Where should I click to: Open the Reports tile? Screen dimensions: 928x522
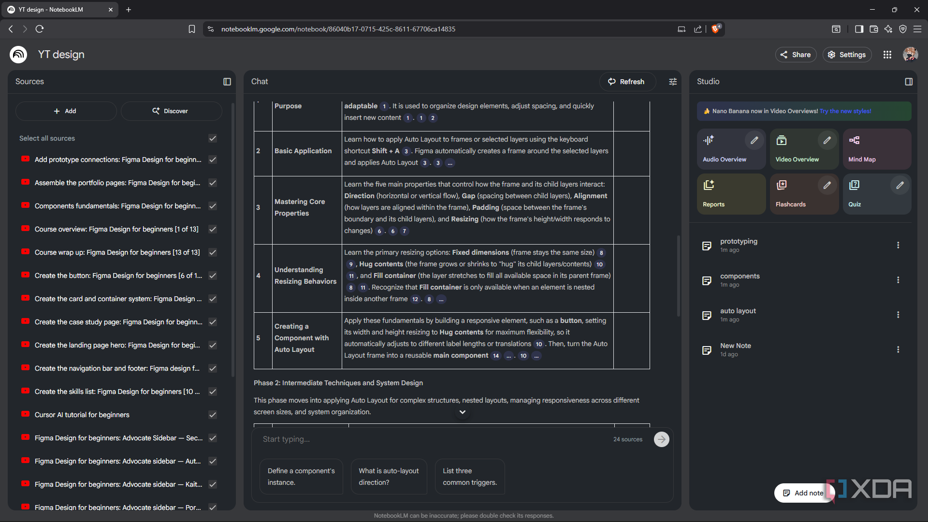[x=731, y=194]
